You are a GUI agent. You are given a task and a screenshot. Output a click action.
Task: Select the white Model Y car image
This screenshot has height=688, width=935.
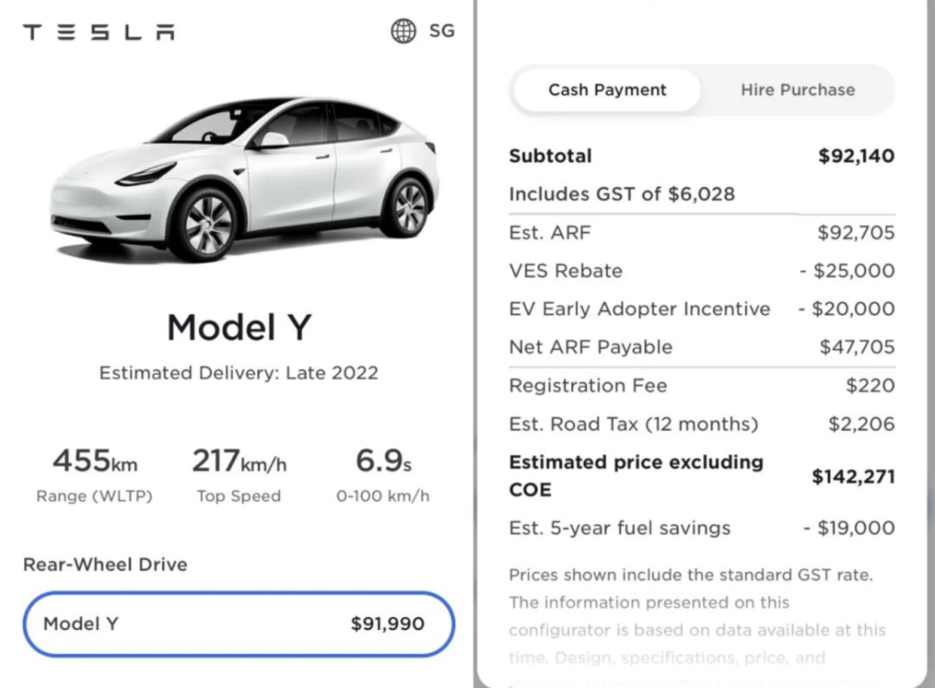point(245,178)
